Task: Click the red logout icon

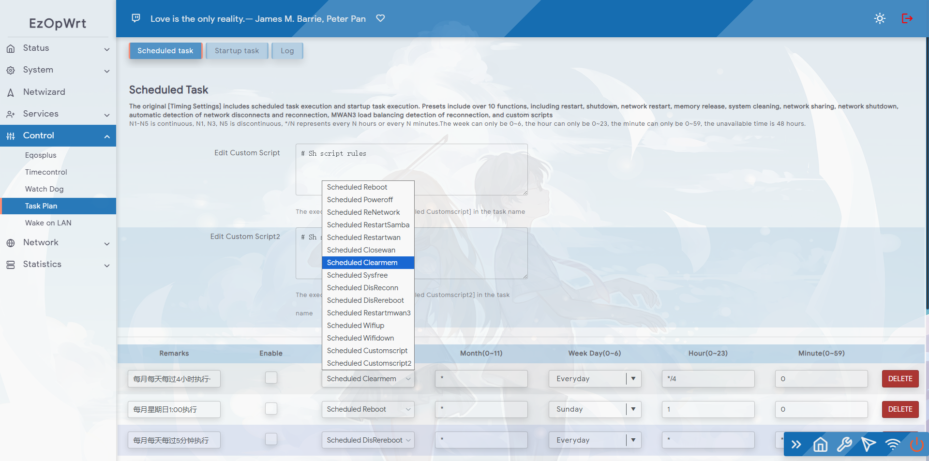Action: pyautogui.click(x=907, y=18)
